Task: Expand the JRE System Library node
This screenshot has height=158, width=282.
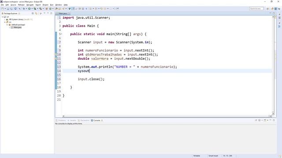Action: coord(5,19)
